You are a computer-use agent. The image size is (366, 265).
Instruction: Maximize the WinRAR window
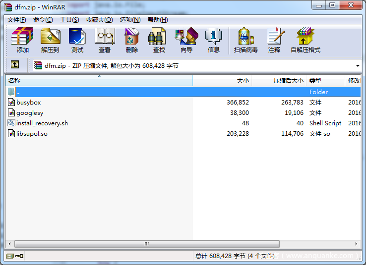pos(332,5)
